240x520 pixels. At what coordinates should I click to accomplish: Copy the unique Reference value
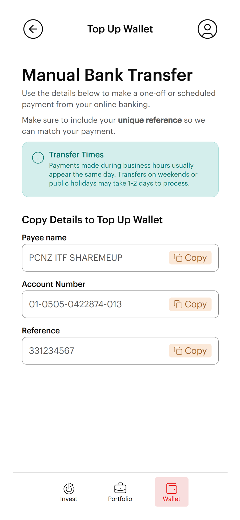(190, 350)
